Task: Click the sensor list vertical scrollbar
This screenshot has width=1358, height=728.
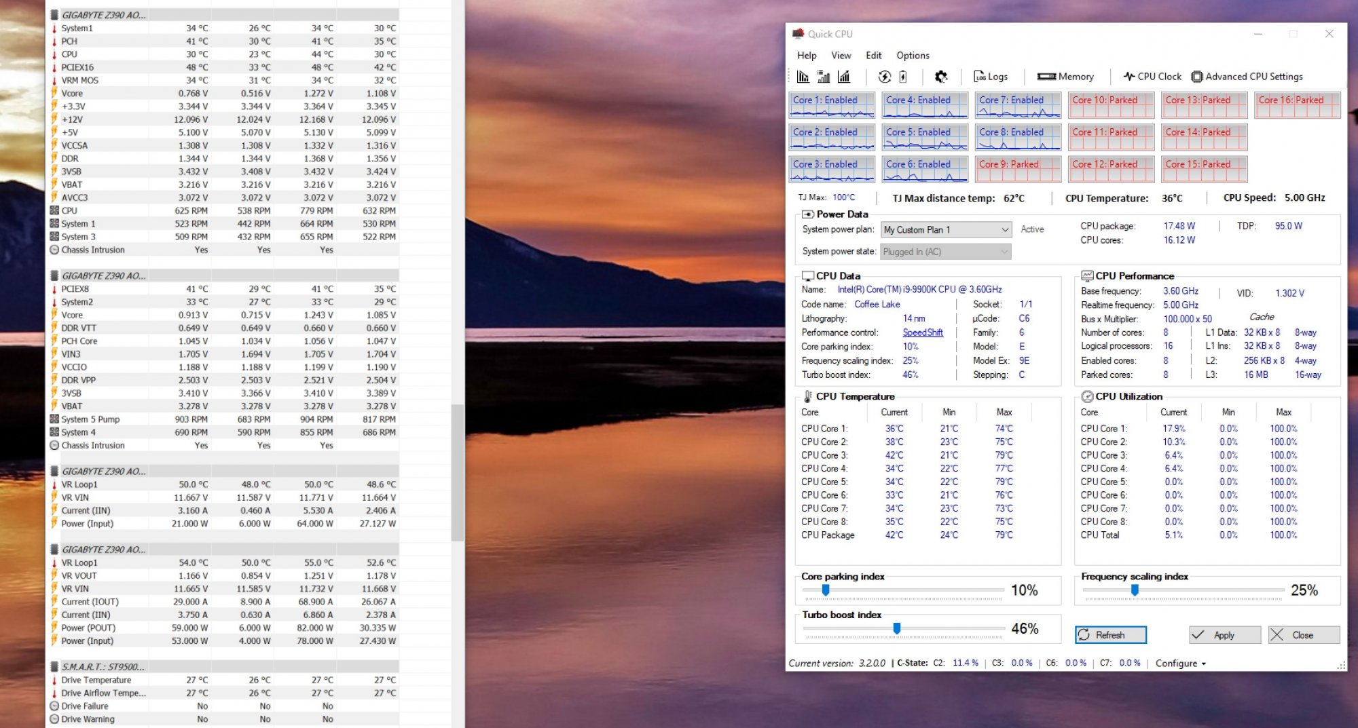Action: click(458, 472)
